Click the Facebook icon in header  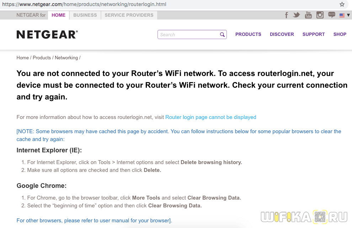pos(287,15)
